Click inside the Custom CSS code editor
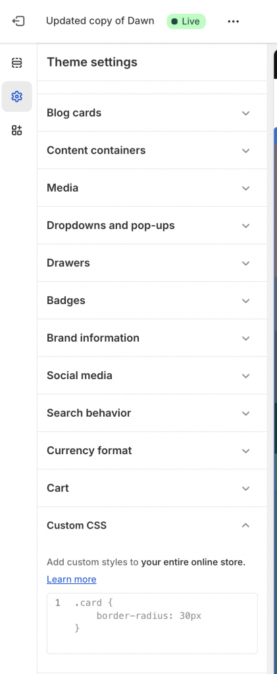This screenshot has height=674, width=277. pos(152,623)
